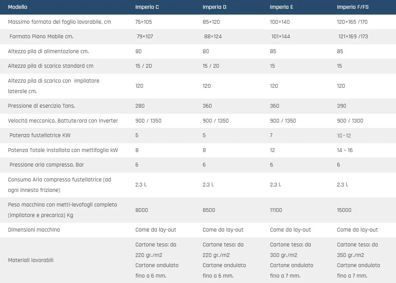Click the Massimo formato del foglio row label
Image resolution: width=396 pixels, height=283 pixels.
(59, 22)
